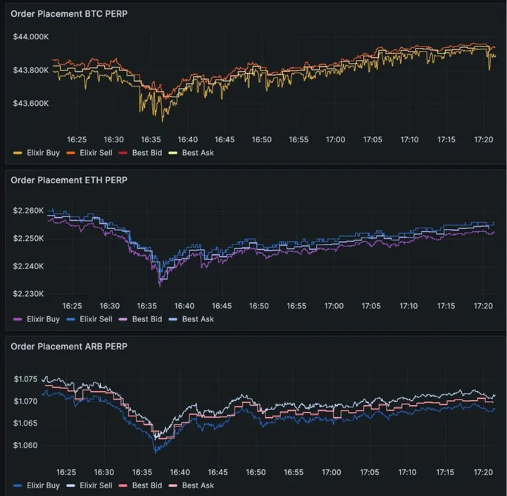
Task: Click the 17:20 time label on BTC chart
Action: [x=483, y=139]
